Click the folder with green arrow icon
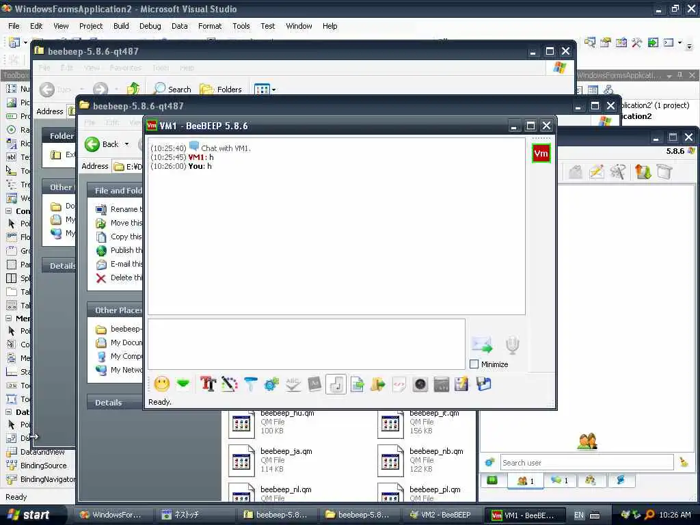The height and width of the screenshot is (525, 700). pos(377,384)
